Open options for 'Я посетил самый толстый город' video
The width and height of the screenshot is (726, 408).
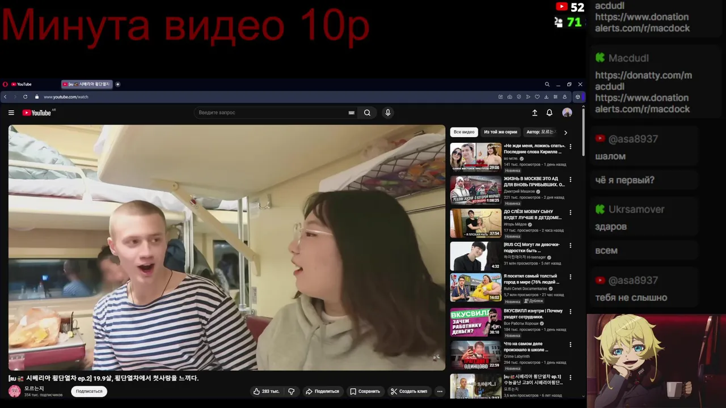coord(570,277)
